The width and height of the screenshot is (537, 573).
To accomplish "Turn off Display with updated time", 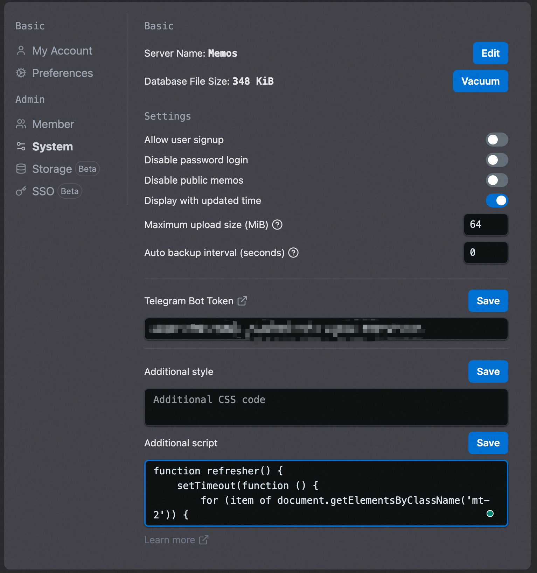I will (497, 201).
